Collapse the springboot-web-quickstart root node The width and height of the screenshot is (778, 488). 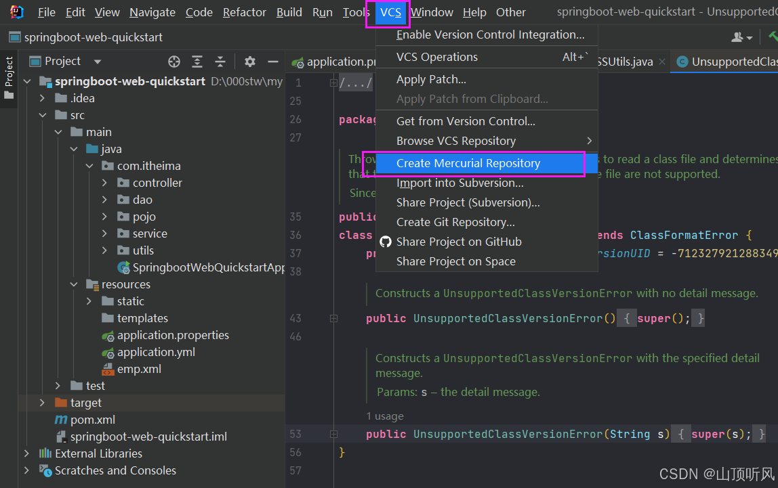point(27,81)
